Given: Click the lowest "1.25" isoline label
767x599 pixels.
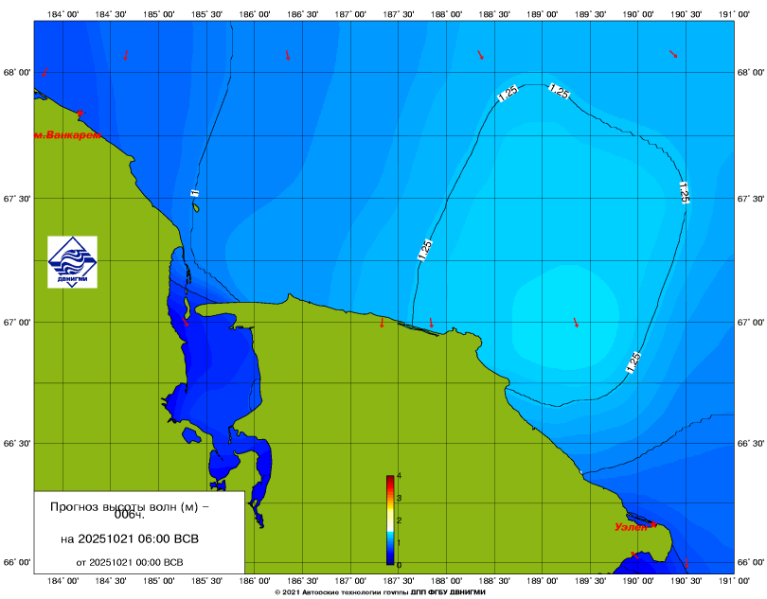Looking at the screenshot, I should [633, 361].
